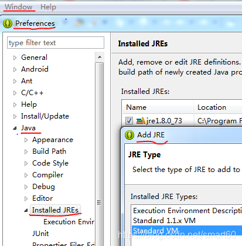Screen dimensions: 242x246
Task: Click the Preferences dialog title icon
Action: [8, 23]
